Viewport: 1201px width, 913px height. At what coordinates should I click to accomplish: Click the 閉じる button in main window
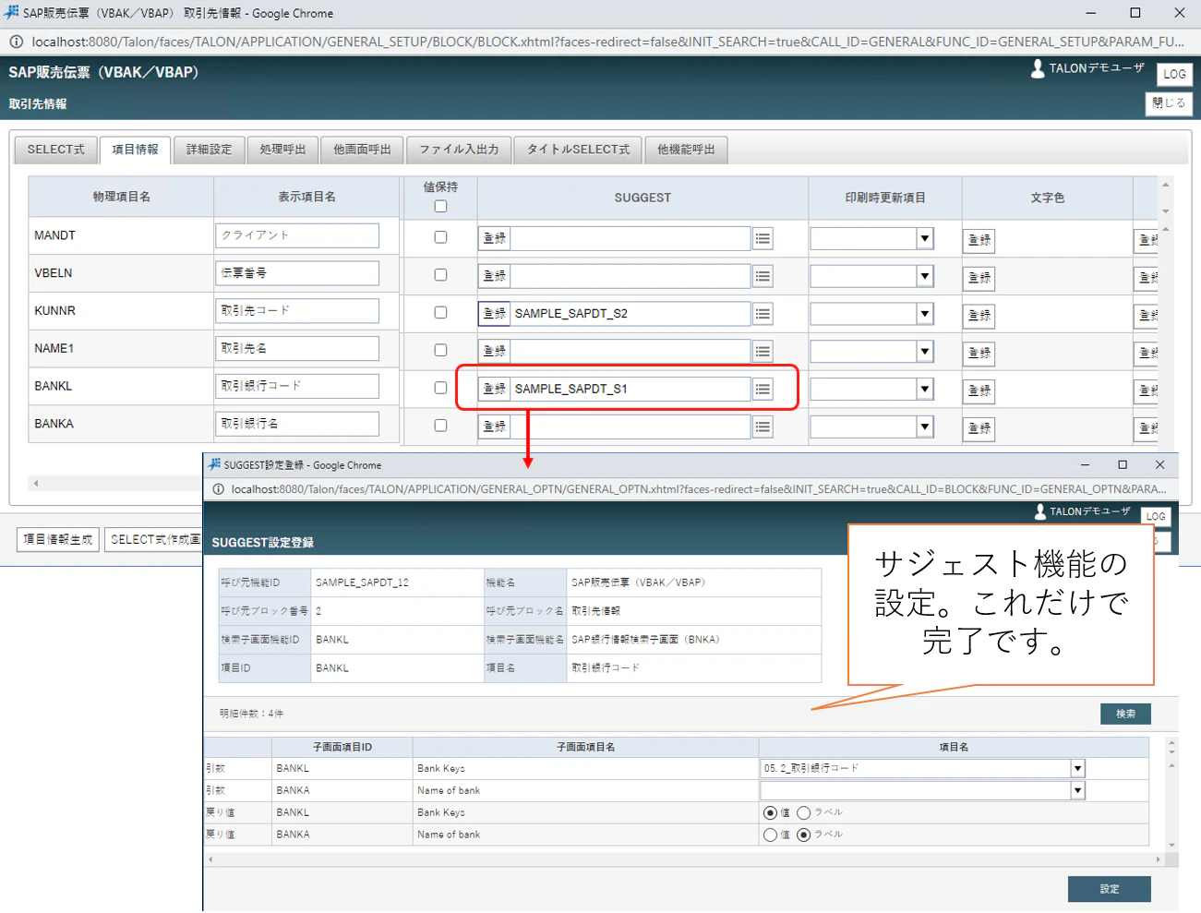1169,103
